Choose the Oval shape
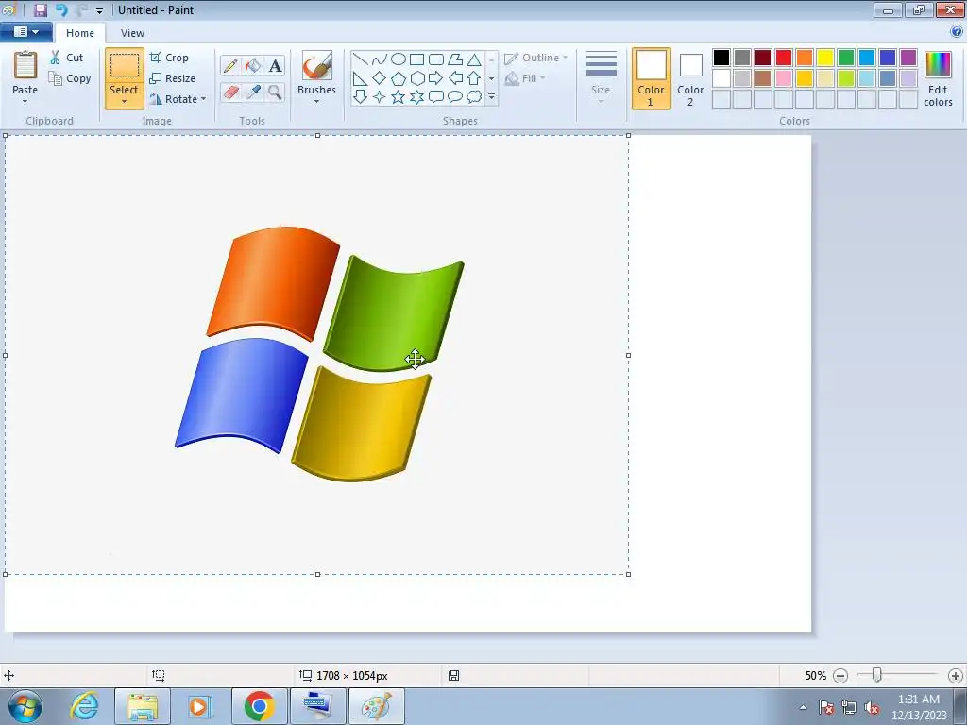 tap(399, 59)
